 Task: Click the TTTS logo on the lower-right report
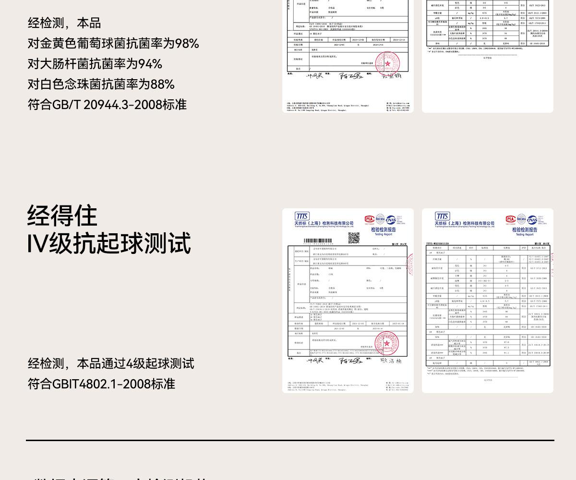click(x=442, y=216)
